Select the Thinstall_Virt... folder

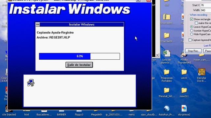166,92
